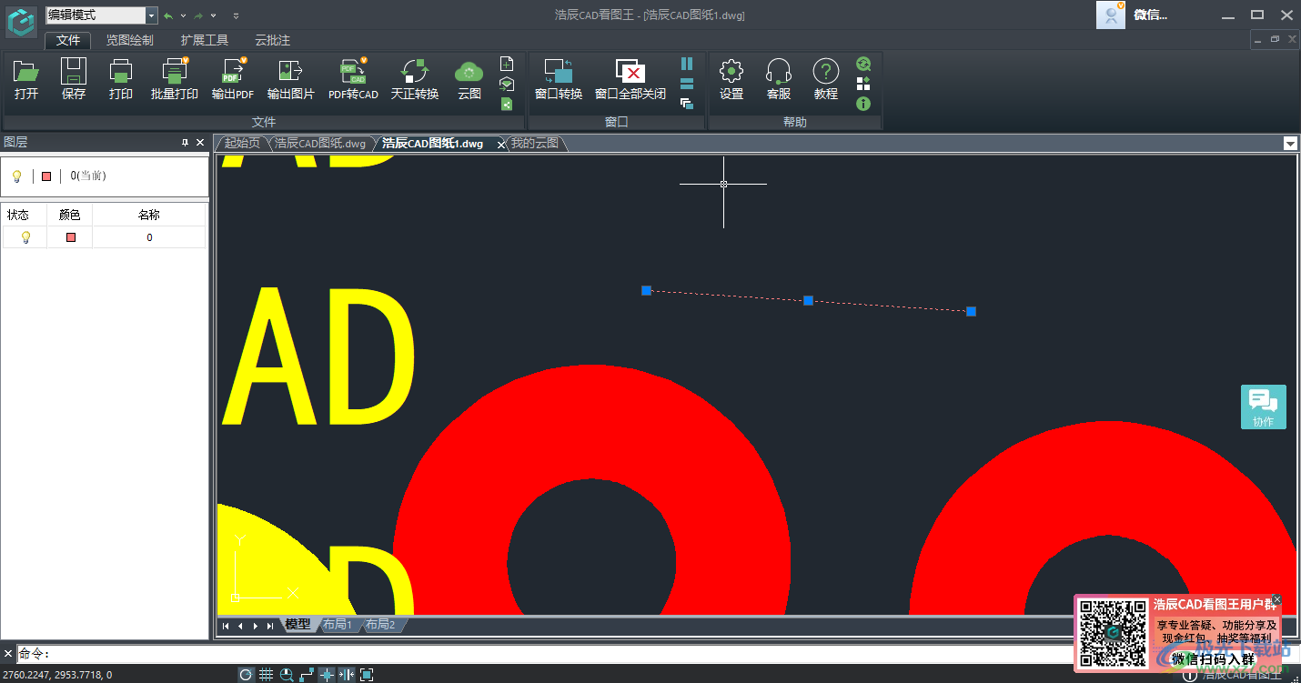This screenshot has width=1301, height=683.
Task: Switch to 起始页 document tab
Action: pyautogui.click(x=242, y=144)
